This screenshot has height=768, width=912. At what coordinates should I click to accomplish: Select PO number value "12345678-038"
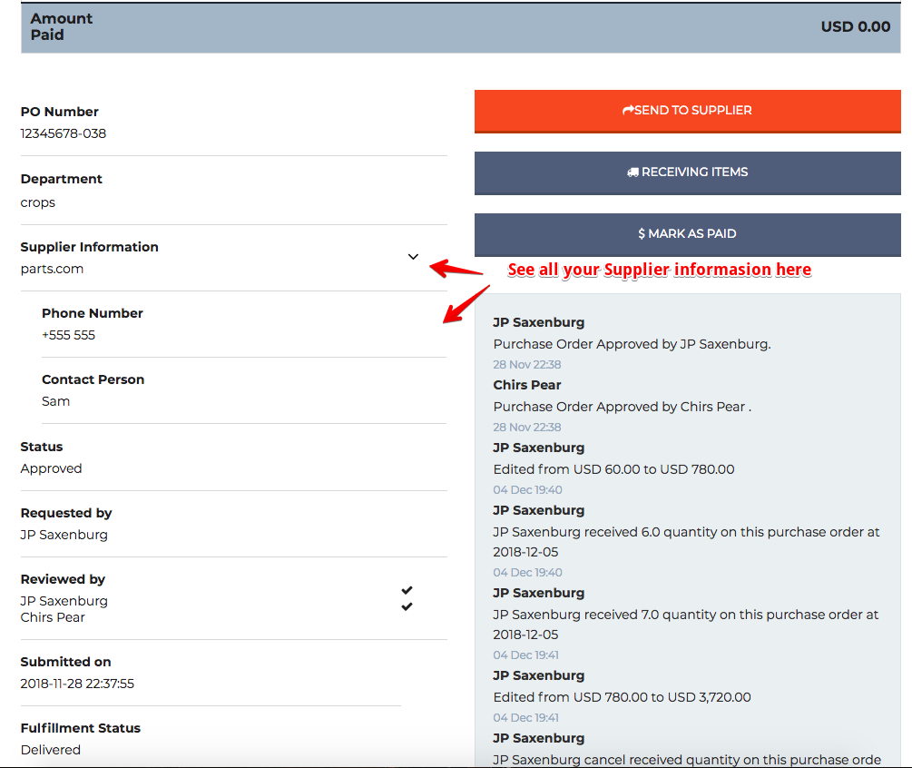[64, 133]
